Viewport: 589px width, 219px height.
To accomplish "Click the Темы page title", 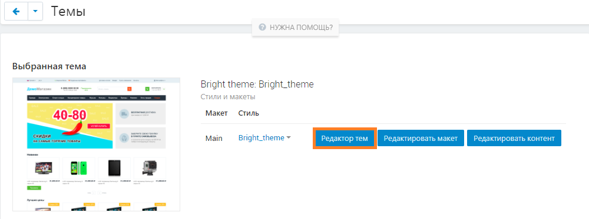I will (x=68, y=12).
